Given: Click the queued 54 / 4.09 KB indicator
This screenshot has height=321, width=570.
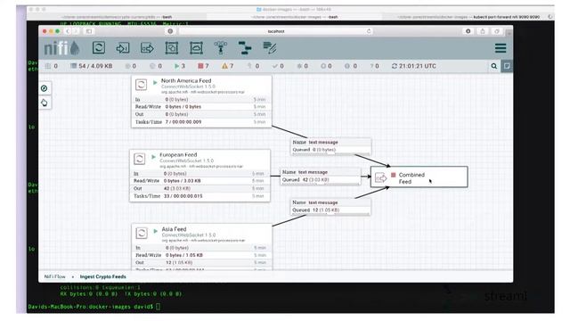Looking at the screenshot, I should click(91, 66).
